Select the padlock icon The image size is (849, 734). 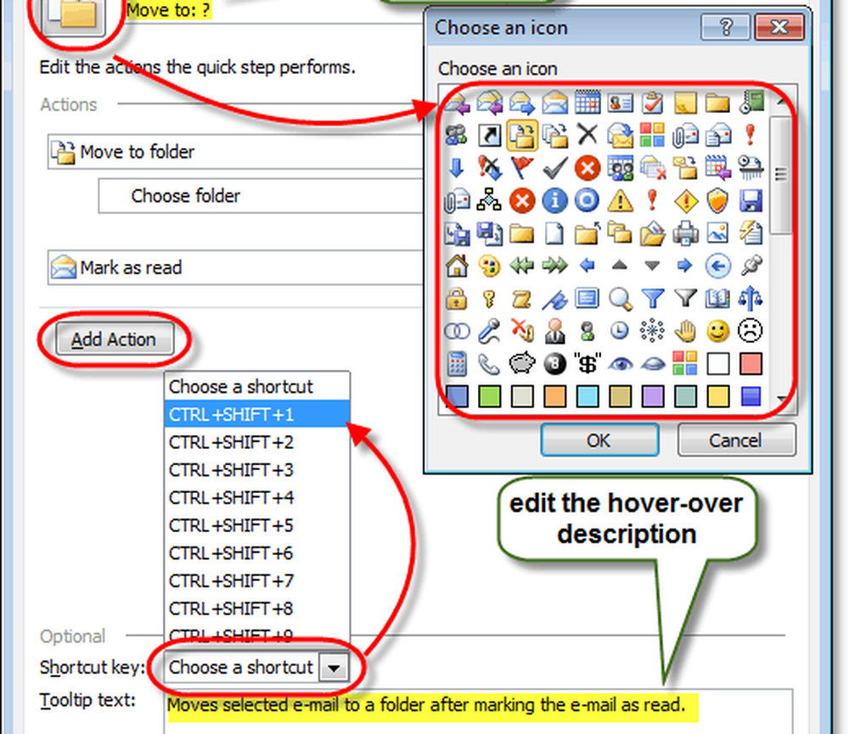[x=457, y=298]
